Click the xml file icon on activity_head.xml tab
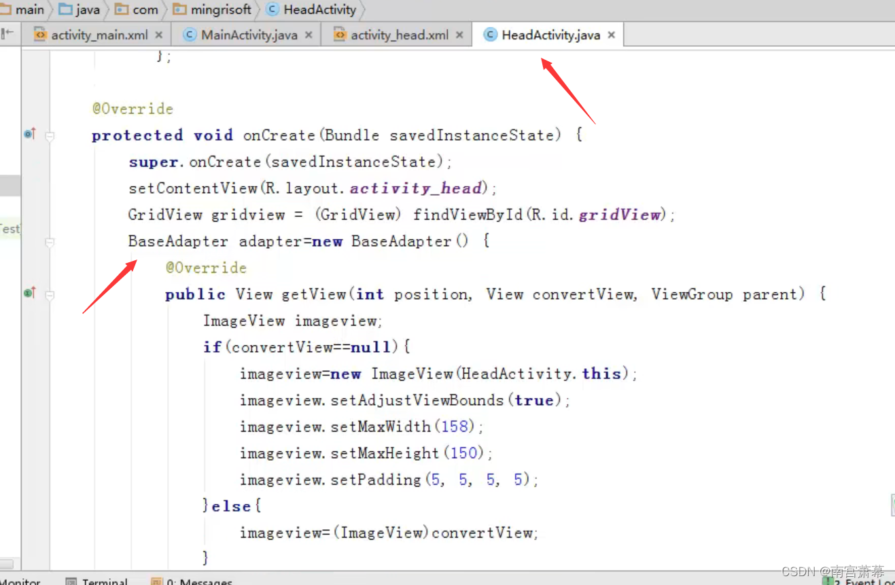This screenshot has height=585, width=895. point(340,35)
